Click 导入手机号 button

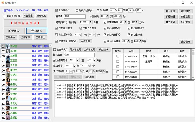tap(75, 50)
